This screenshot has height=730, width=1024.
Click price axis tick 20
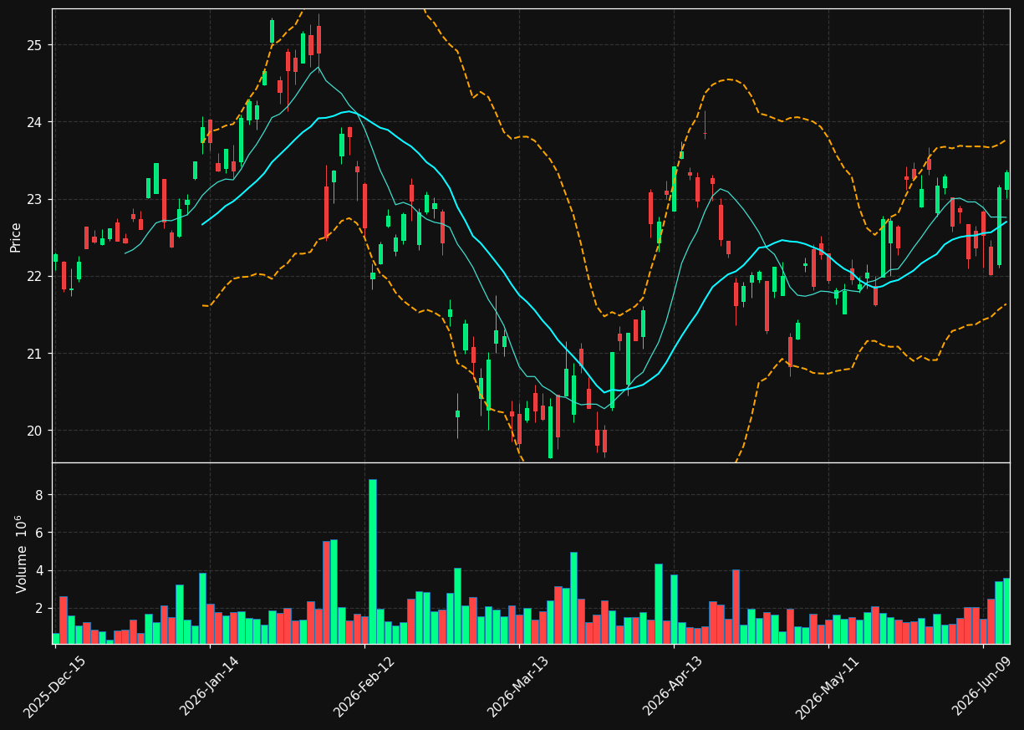click(x=36, y=431)
